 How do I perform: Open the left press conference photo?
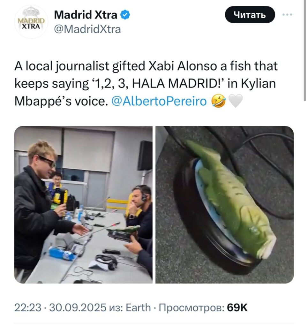point(83,205)
